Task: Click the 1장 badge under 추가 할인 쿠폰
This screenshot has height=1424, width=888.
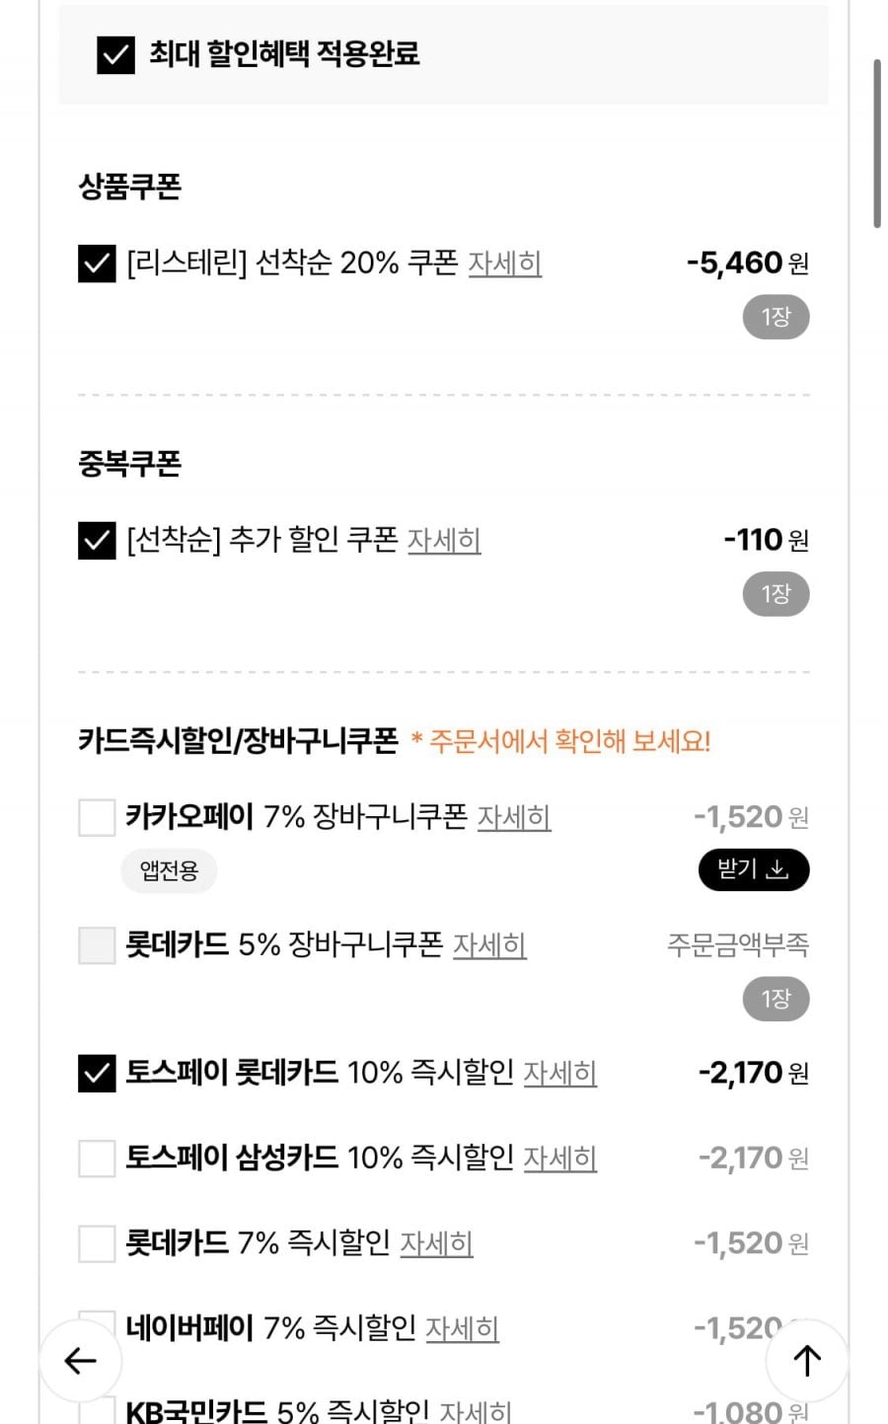Action: 776,594
